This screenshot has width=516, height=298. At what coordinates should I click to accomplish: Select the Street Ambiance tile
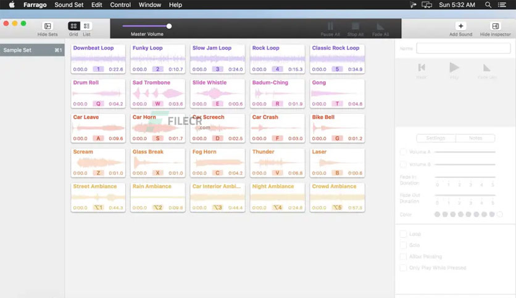coord(98,198)
